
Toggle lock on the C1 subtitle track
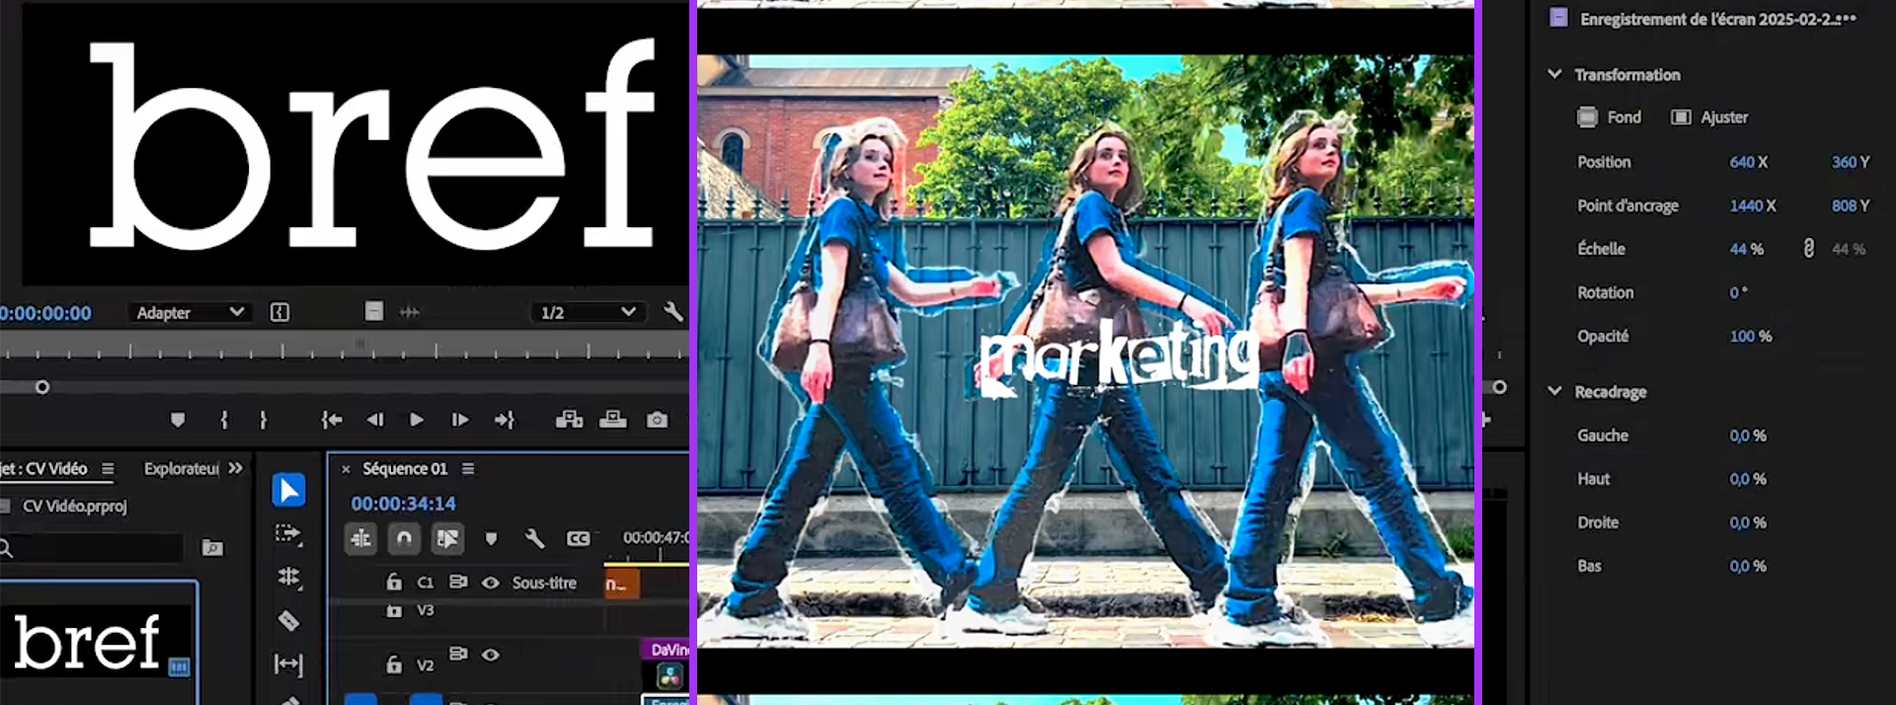point(394,582)
